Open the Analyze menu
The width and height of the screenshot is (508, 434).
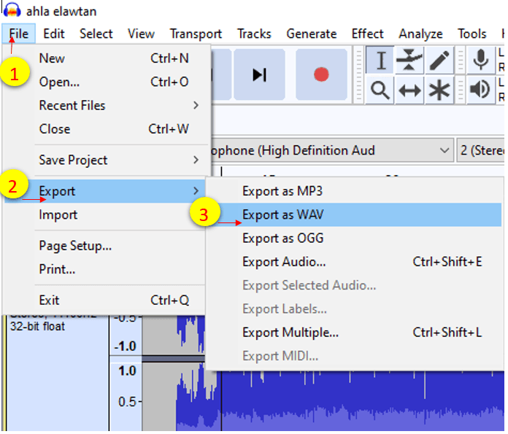click(420, 34)
